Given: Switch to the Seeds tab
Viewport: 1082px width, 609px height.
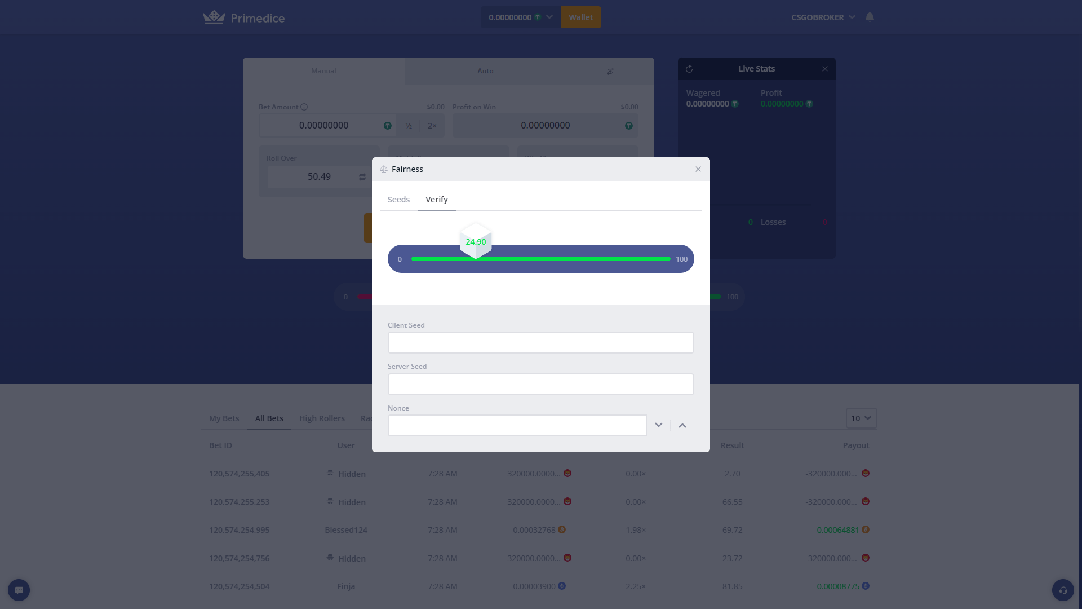Looking at the screenshot, I should pyautogui.click(x=398, y=200).
